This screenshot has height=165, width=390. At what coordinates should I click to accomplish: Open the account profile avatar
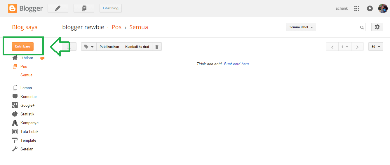(383, 8)
